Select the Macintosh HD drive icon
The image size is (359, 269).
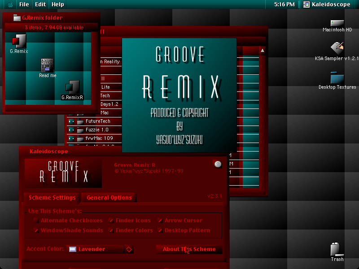tap(337, 23)
